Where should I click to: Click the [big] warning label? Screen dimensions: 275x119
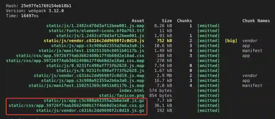click(x=231, y=41)
